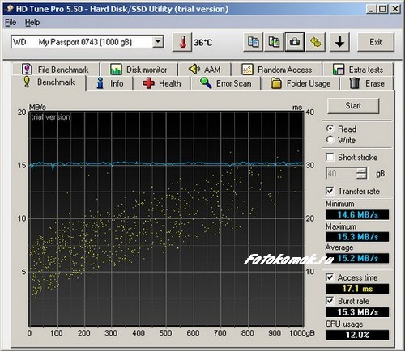
Task: Click the Burst rate 15.3 MB/s value
Action: point(357,312)
